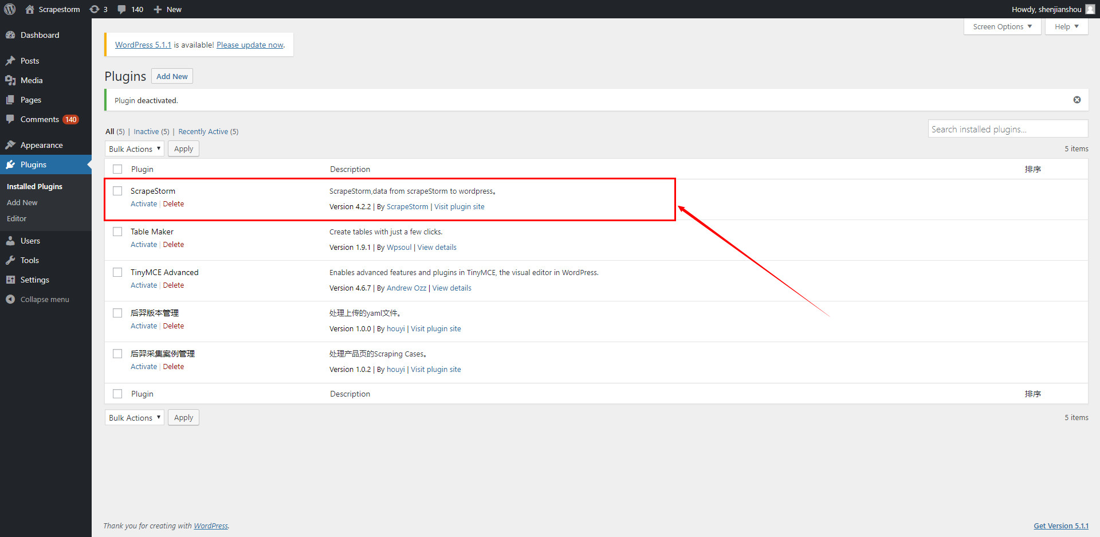Open the Wpsoul author link

pyautogui.click(x=399, y=248)
